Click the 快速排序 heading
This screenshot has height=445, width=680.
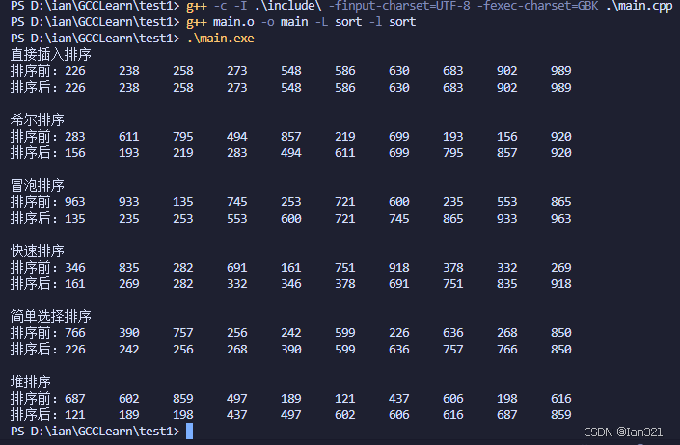pos(38,251)
